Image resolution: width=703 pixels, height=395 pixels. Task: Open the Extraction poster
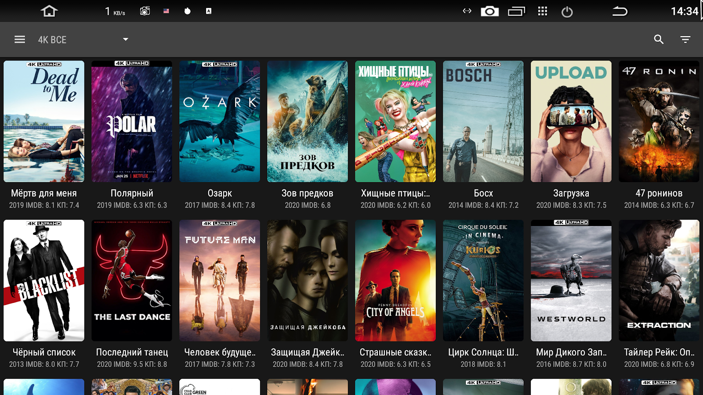tap(659, 280)
